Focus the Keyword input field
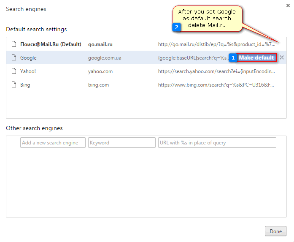 click(121, 142)
